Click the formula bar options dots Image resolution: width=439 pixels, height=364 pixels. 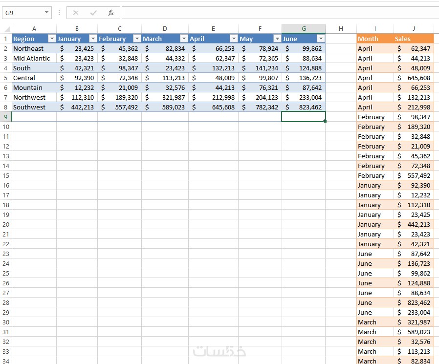[x=59, y=13]
